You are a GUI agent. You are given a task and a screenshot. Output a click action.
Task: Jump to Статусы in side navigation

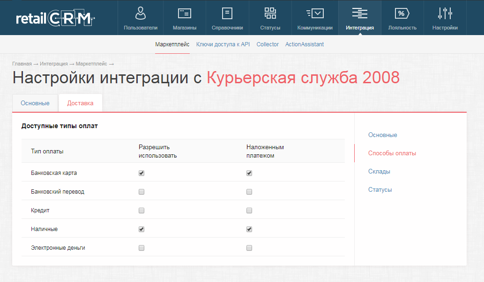(x=380, y=189)
